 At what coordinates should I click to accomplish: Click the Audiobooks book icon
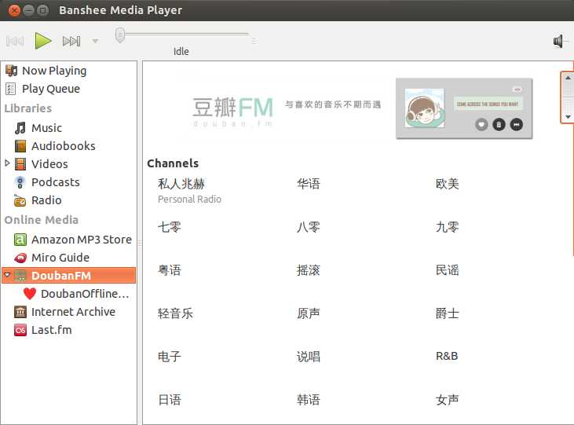click(x=20, y=146)
